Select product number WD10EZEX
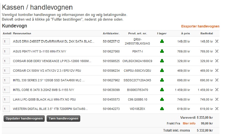This screenshot has width=225, height=139. click(x=138, y=109)
